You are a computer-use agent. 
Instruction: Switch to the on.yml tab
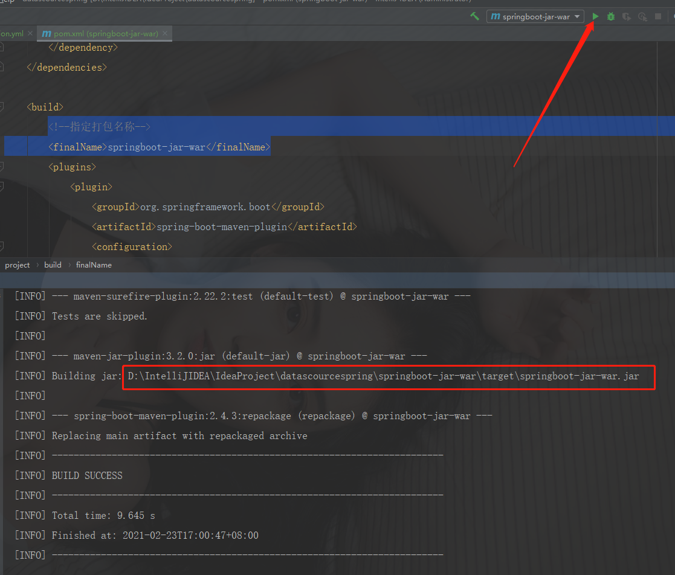11,34
